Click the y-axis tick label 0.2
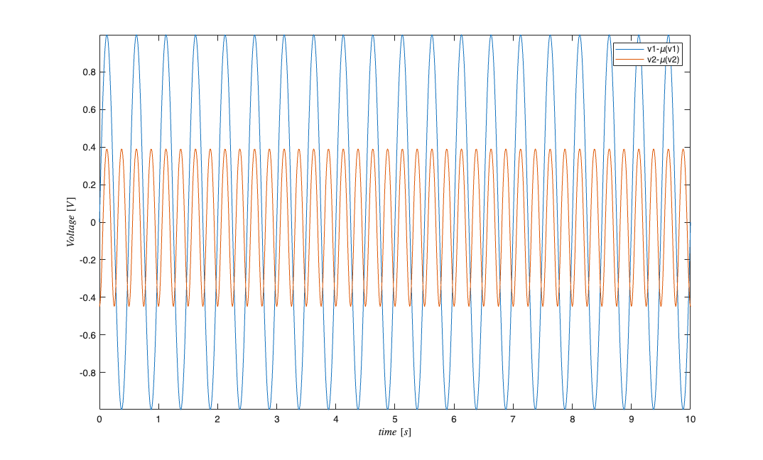The height and width of the screenshot is (460, 763). [x=89, y=185]
